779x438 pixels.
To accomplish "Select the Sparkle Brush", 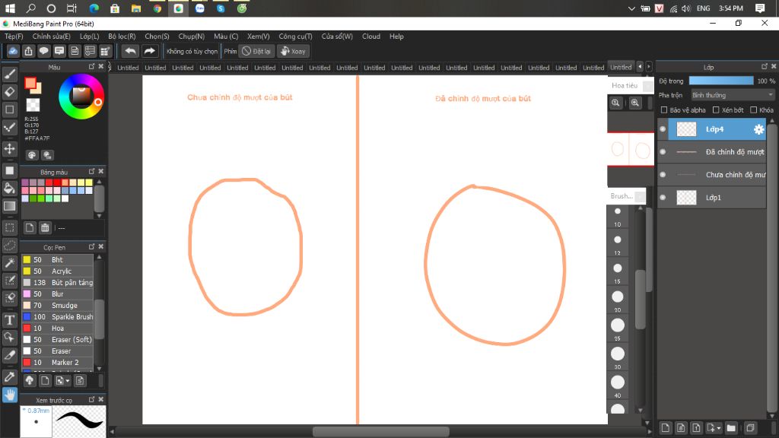I will (57, 317).
